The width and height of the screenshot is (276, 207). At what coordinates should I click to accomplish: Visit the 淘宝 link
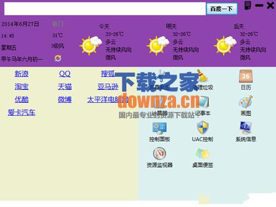point(22,87)
